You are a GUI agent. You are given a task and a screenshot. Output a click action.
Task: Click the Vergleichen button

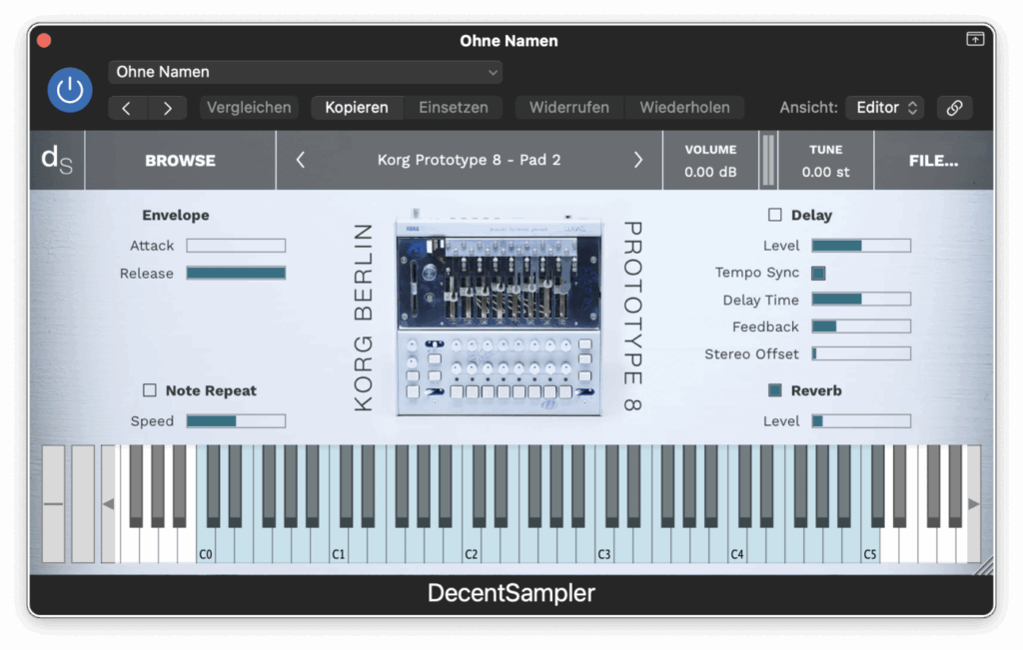(249, 108)
